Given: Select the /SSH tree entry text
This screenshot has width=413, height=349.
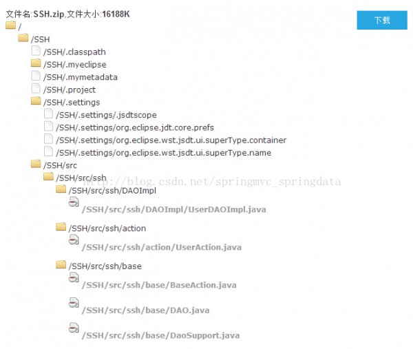Looking at the screenshot, I should click(41, 39).
